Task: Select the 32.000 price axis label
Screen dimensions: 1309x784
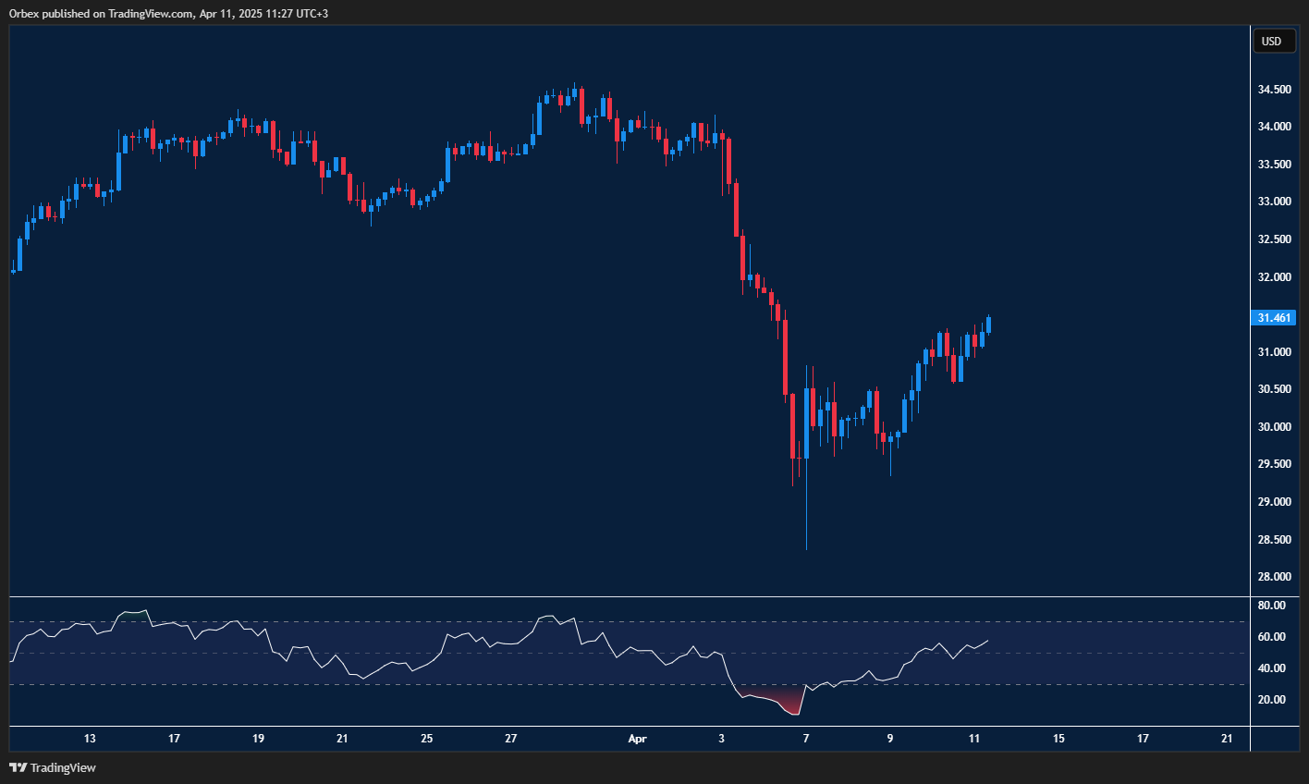Action: [1274, 277]
